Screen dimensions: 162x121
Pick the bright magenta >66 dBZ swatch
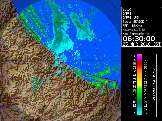[139, 56]
